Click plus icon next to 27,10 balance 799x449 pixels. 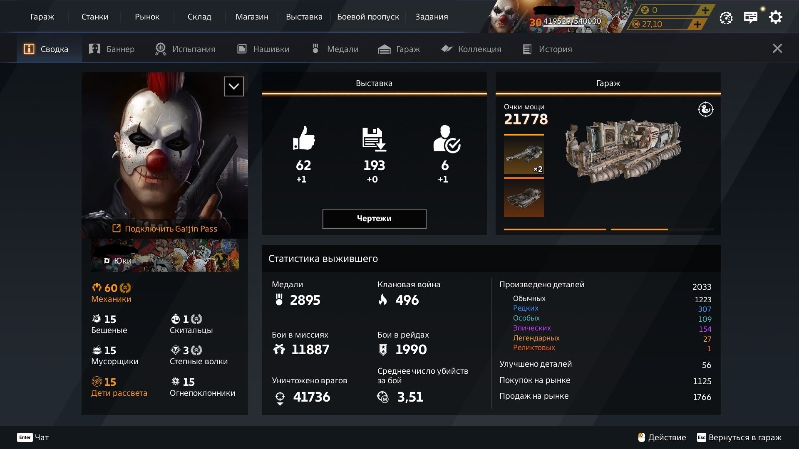tap(697, 24)
